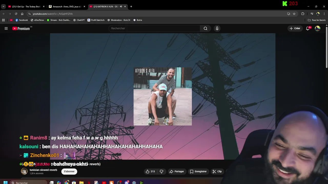Viewport: 328px width, 184px height.
Task: Open the Créer menu
Action: click(295, 28)
